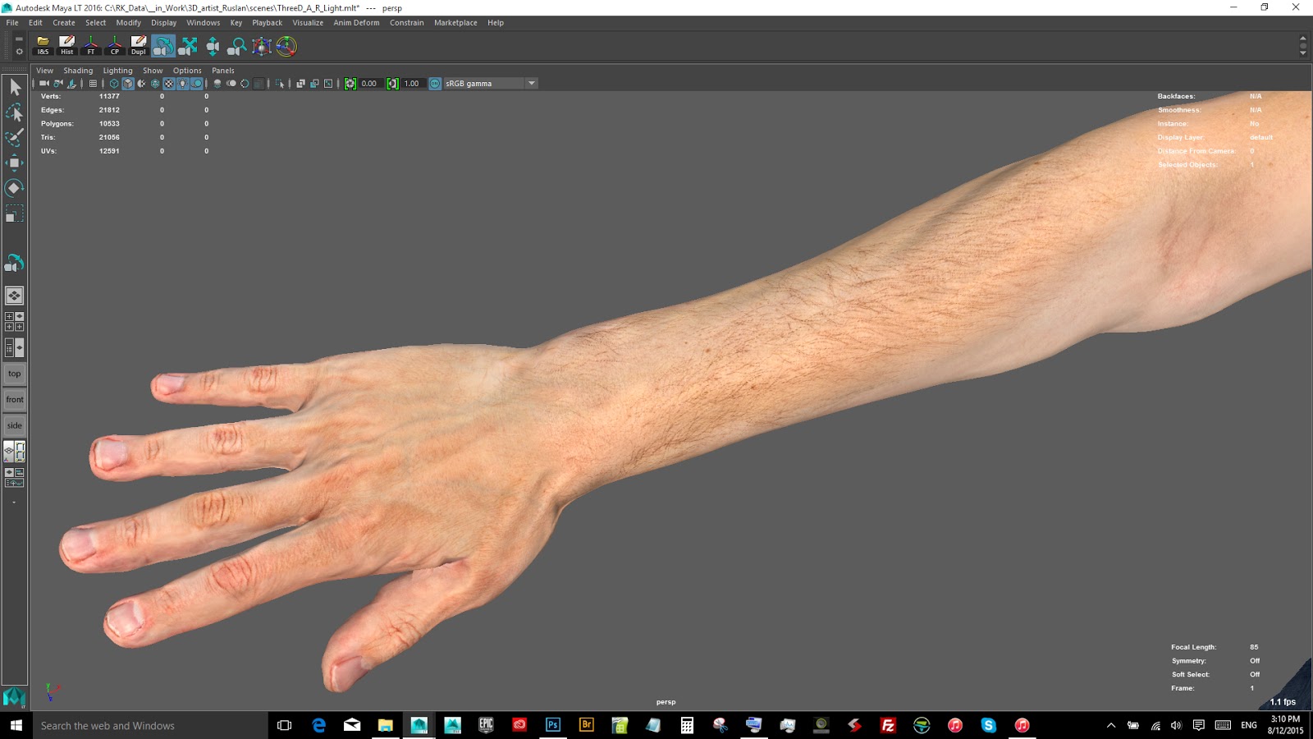Switch to single perspective view layout
This screenshot has width=1313, height=739.
tap(15, 296)
